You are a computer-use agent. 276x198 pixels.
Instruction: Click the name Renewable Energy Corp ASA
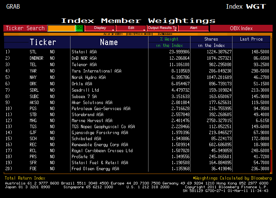[x=100, y=145]
